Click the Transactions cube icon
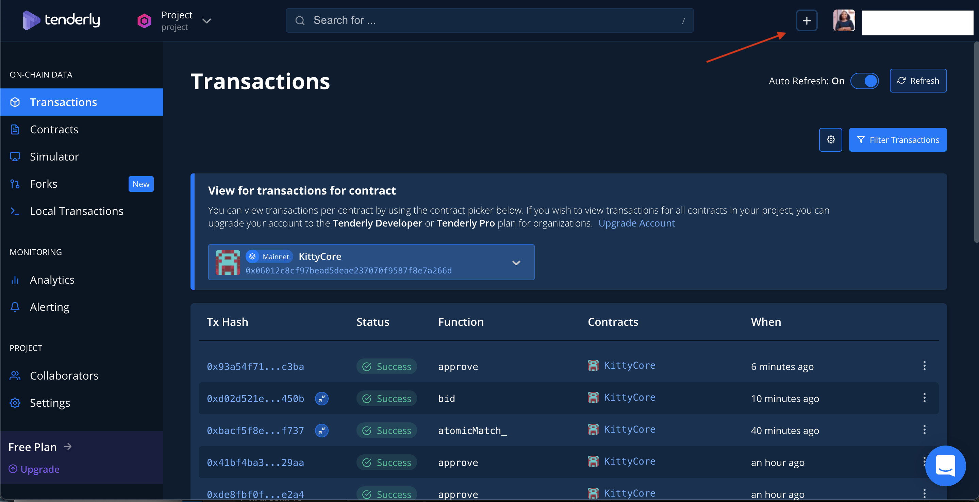Screen dimensions: 979x502 tap(15, 102)
